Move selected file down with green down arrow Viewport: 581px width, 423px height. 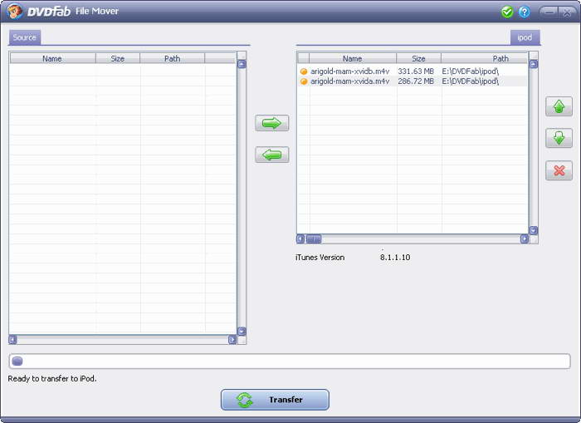(x=559, y=138)
